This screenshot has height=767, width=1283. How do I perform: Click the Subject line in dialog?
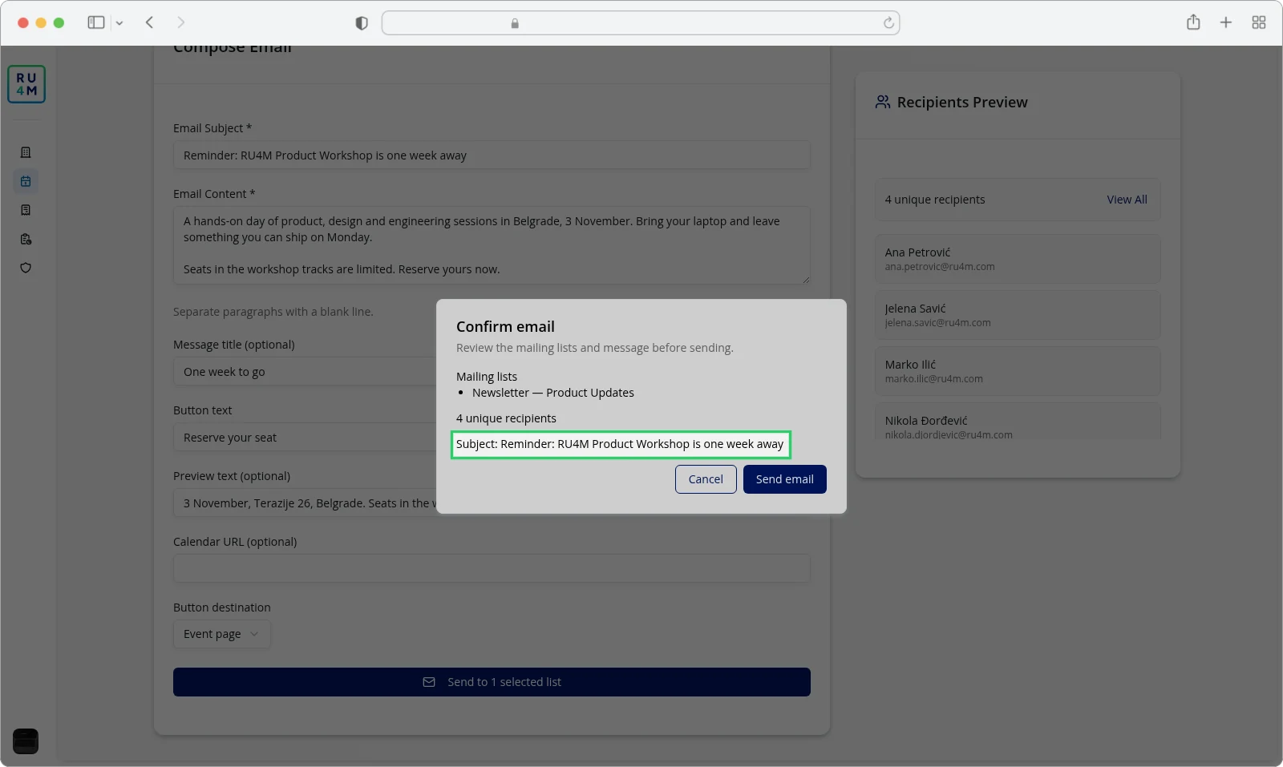pyautogui.click(x=620, y=444)
